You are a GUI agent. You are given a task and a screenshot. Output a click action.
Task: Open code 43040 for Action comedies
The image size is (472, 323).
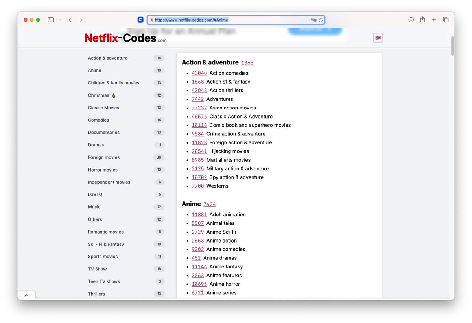point(199,73)
